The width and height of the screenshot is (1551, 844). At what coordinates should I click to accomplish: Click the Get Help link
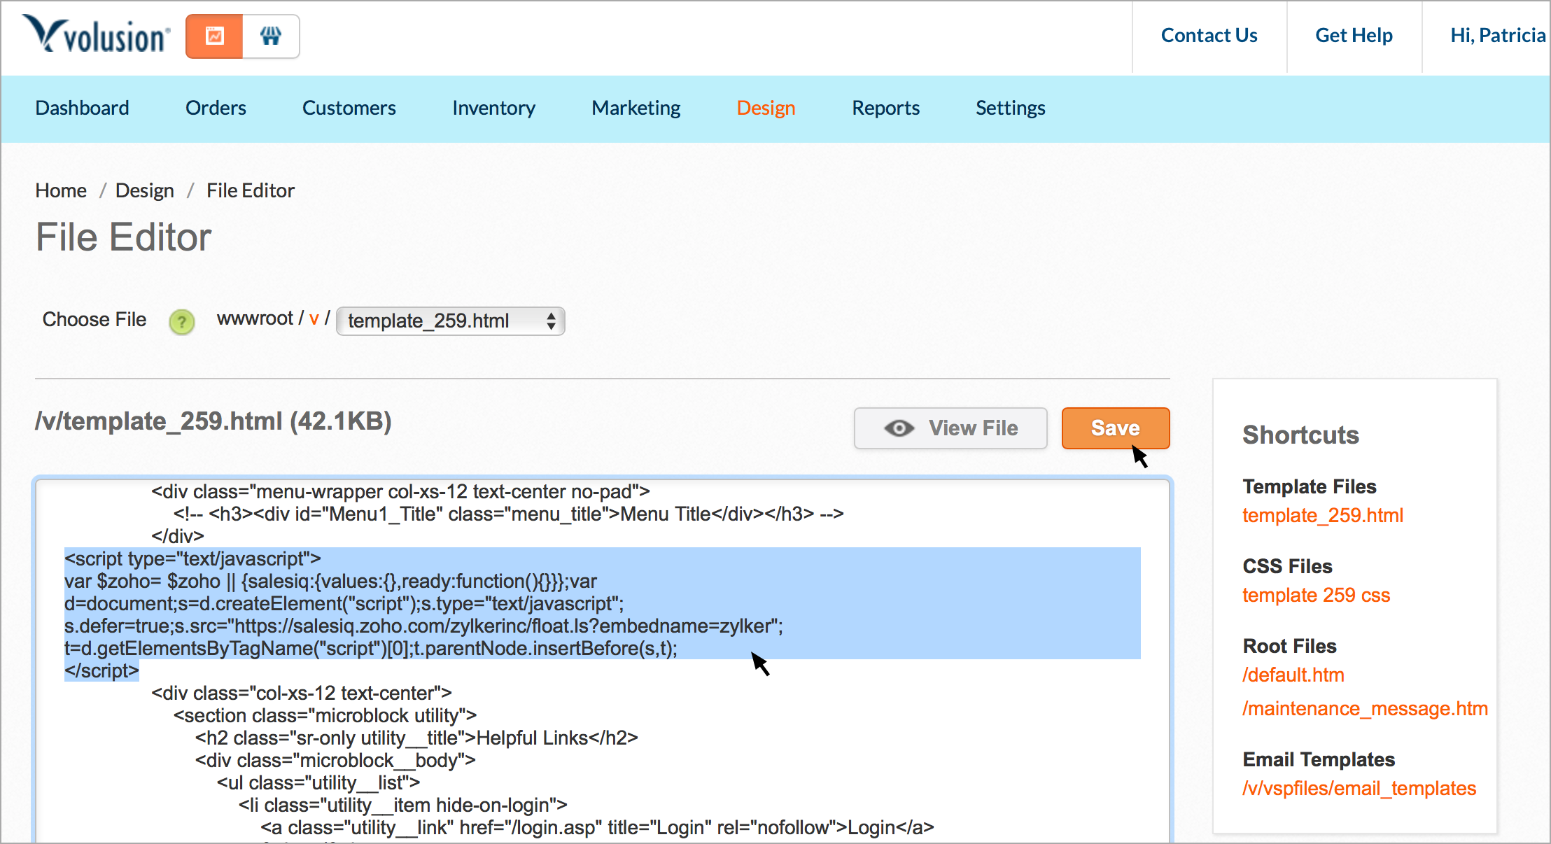point(1354,36)
